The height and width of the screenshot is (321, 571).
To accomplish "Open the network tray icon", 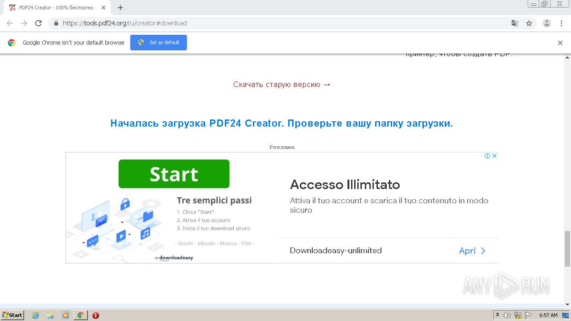I will (x=518, y=315).
